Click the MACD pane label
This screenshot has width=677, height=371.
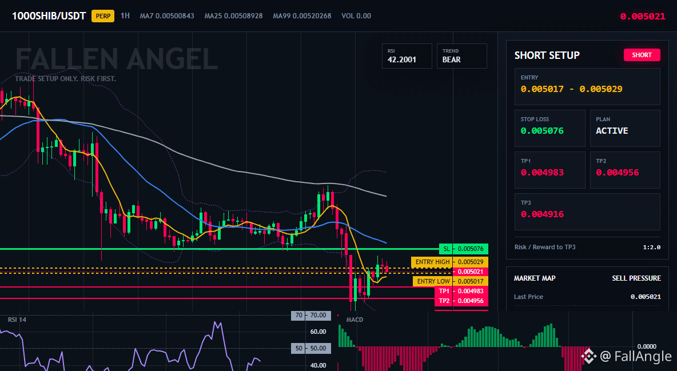pos(355,320)
